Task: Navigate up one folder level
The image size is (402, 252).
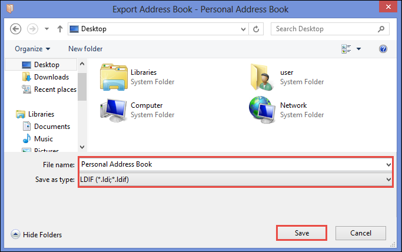Action: tap(59, 29)
